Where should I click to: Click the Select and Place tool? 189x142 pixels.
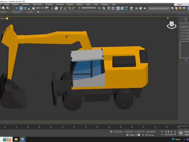point(34,8)
